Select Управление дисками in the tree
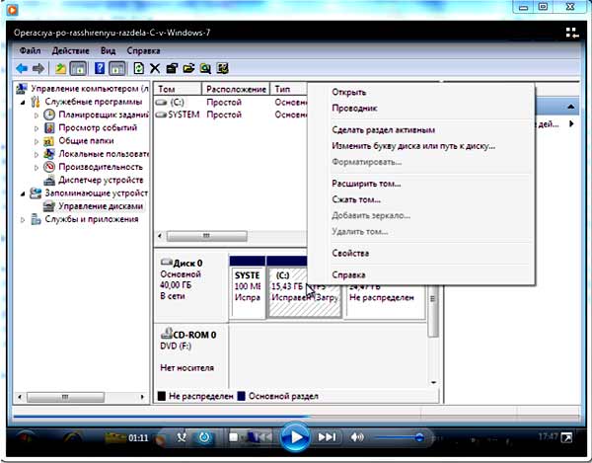 point(100,206)
